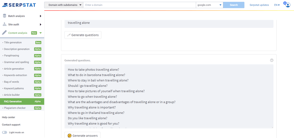Toggle the Light mode switch

(5, 132)
